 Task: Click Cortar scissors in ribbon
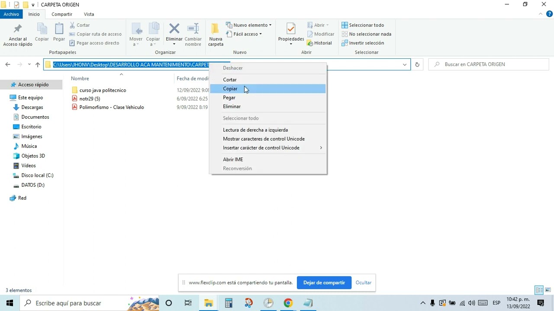click(x=80, y=25)
